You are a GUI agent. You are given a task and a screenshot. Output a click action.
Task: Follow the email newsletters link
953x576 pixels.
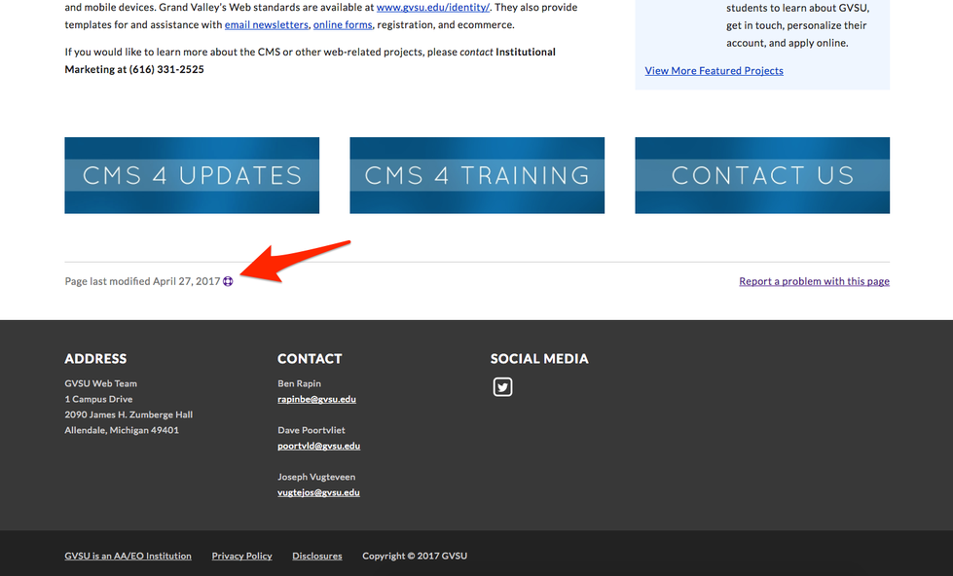point(266,24)
